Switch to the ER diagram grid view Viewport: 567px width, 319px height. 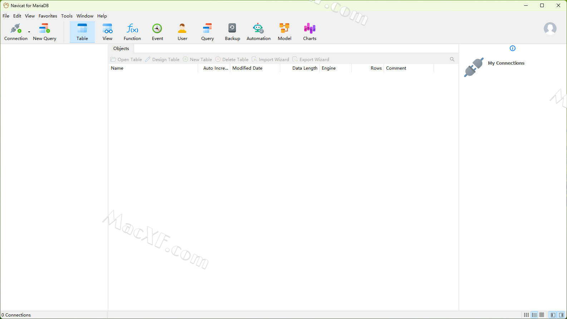(x=542, y=315)
